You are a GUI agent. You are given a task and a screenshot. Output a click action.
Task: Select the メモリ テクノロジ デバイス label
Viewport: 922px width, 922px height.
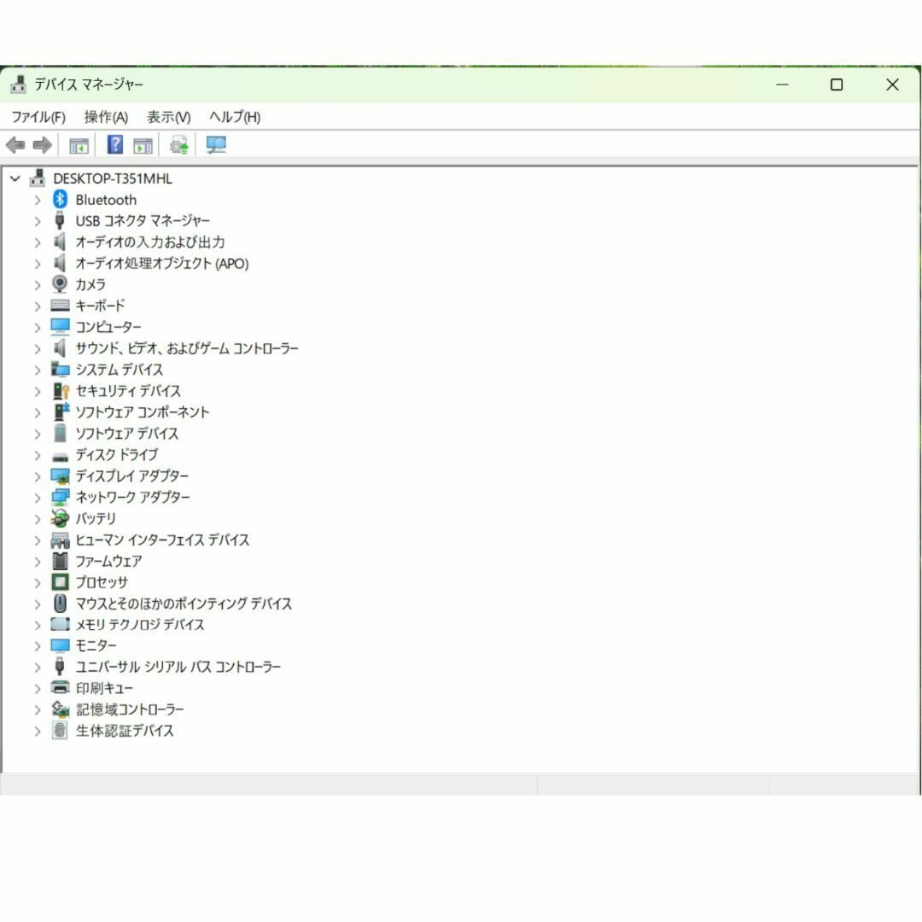[140, 625]
